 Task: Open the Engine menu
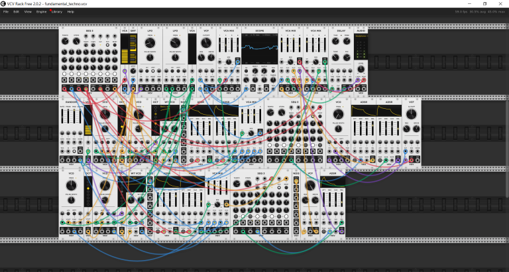(x=41, y=12)
